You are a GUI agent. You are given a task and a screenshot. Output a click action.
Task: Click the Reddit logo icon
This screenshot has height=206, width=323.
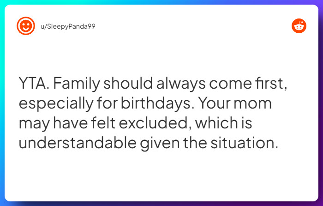(x=299, y=26)
